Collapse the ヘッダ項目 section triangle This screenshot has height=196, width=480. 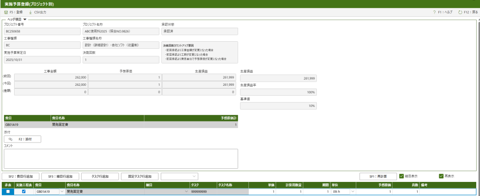25,19
